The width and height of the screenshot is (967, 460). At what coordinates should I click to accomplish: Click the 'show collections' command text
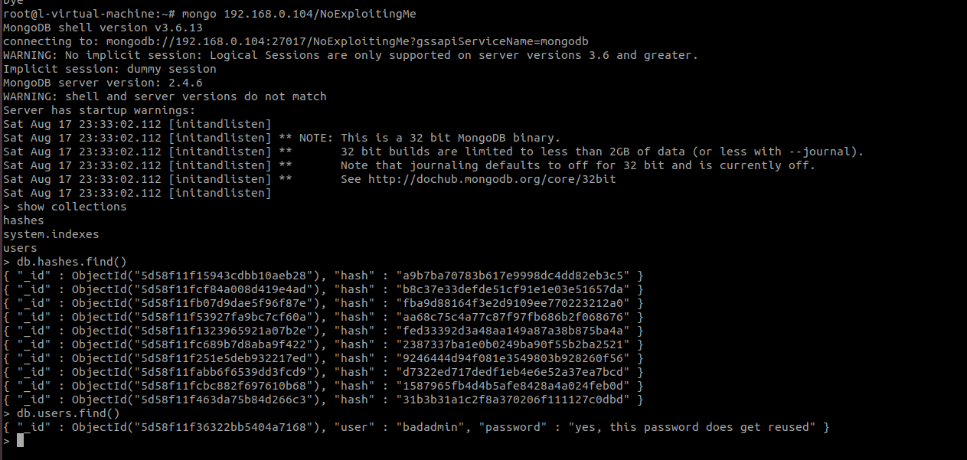point(71,207)
